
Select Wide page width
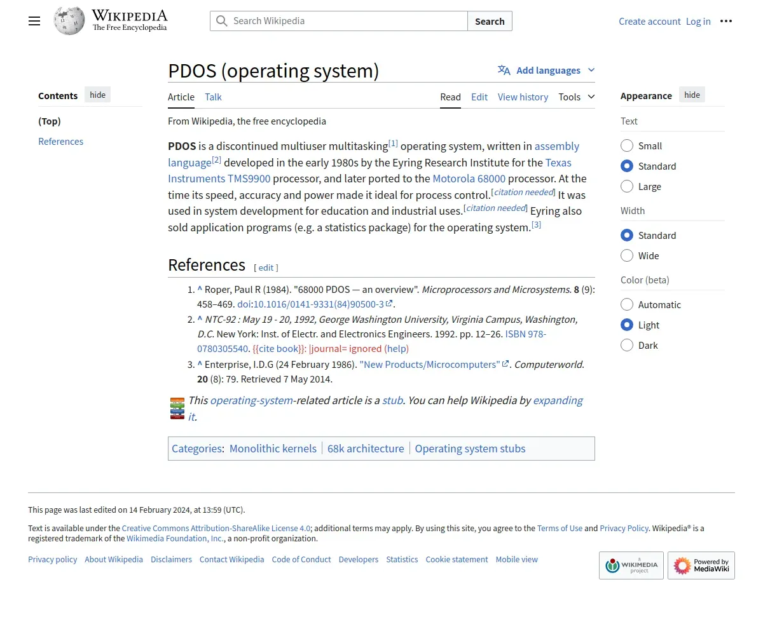[627, 255]
